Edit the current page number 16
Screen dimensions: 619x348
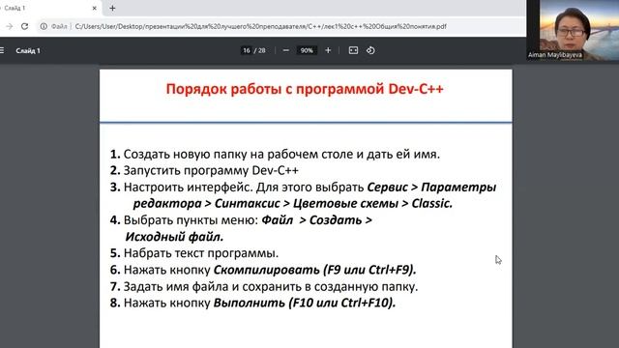tap(247, 50)
